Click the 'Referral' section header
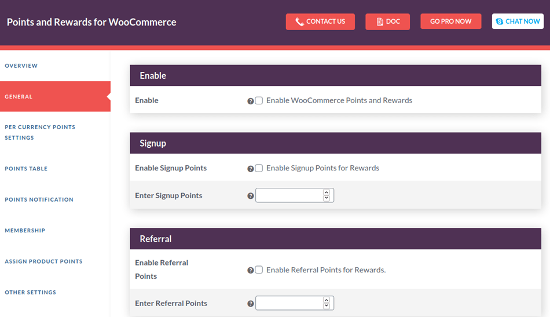 click(x=335, y=239)
